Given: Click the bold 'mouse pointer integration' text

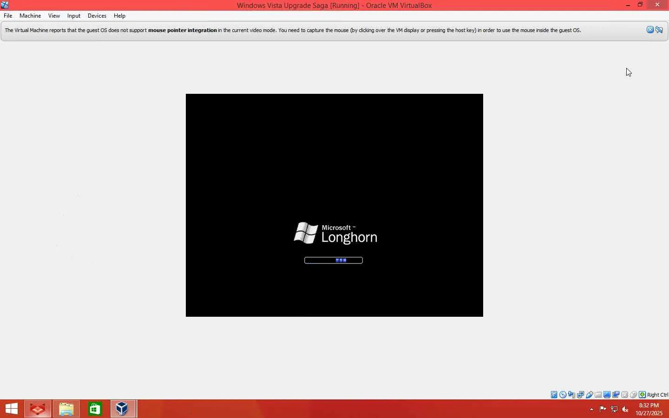Looking at the screenshot, I should 183,30.
